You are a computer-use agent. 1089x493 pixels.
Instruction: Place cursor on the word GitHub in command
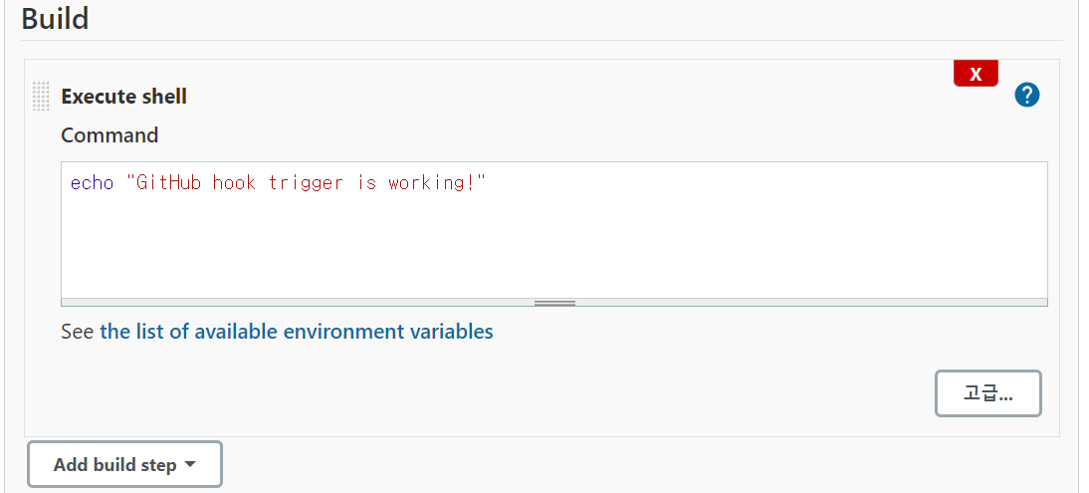(x=169, y=183)
